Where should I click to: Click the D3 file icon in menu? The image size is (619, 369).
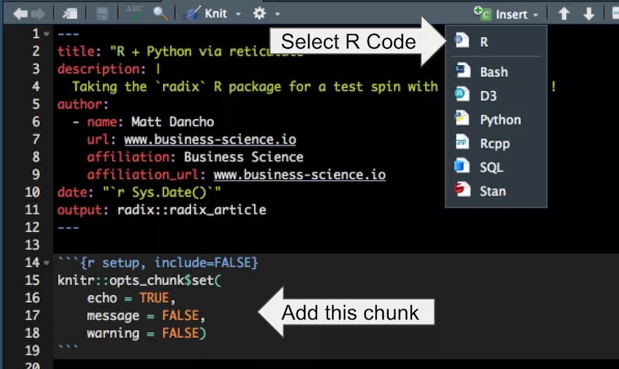[461, 94]
